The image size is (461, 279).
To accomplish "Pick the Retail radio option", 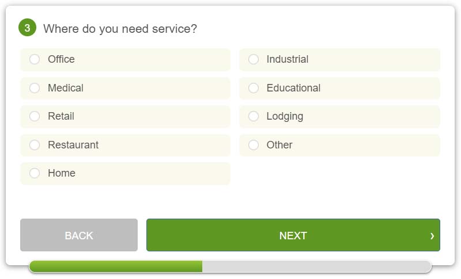I will tap(35, 116).
